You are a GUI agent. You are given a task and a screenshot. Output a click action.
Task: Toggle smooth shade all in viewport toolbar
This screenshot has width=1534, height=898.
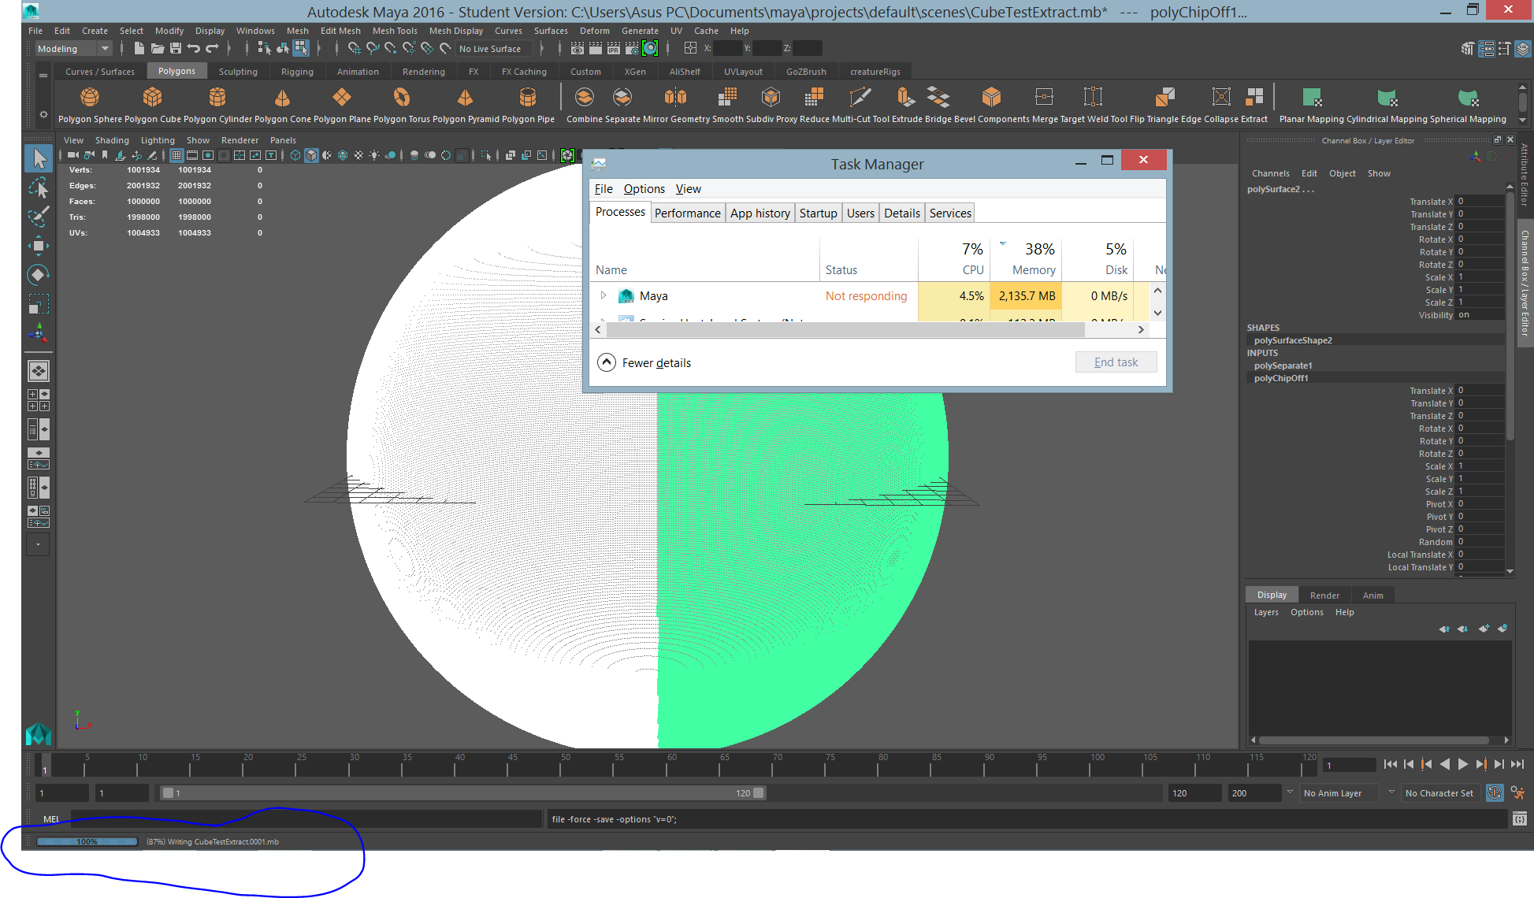tap(311, 155)
